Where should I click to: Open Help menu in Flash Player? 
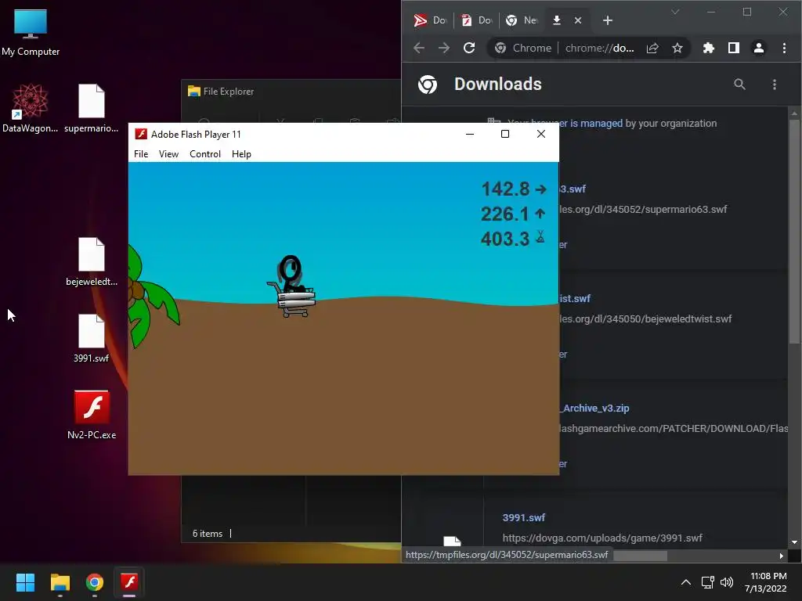241,154
